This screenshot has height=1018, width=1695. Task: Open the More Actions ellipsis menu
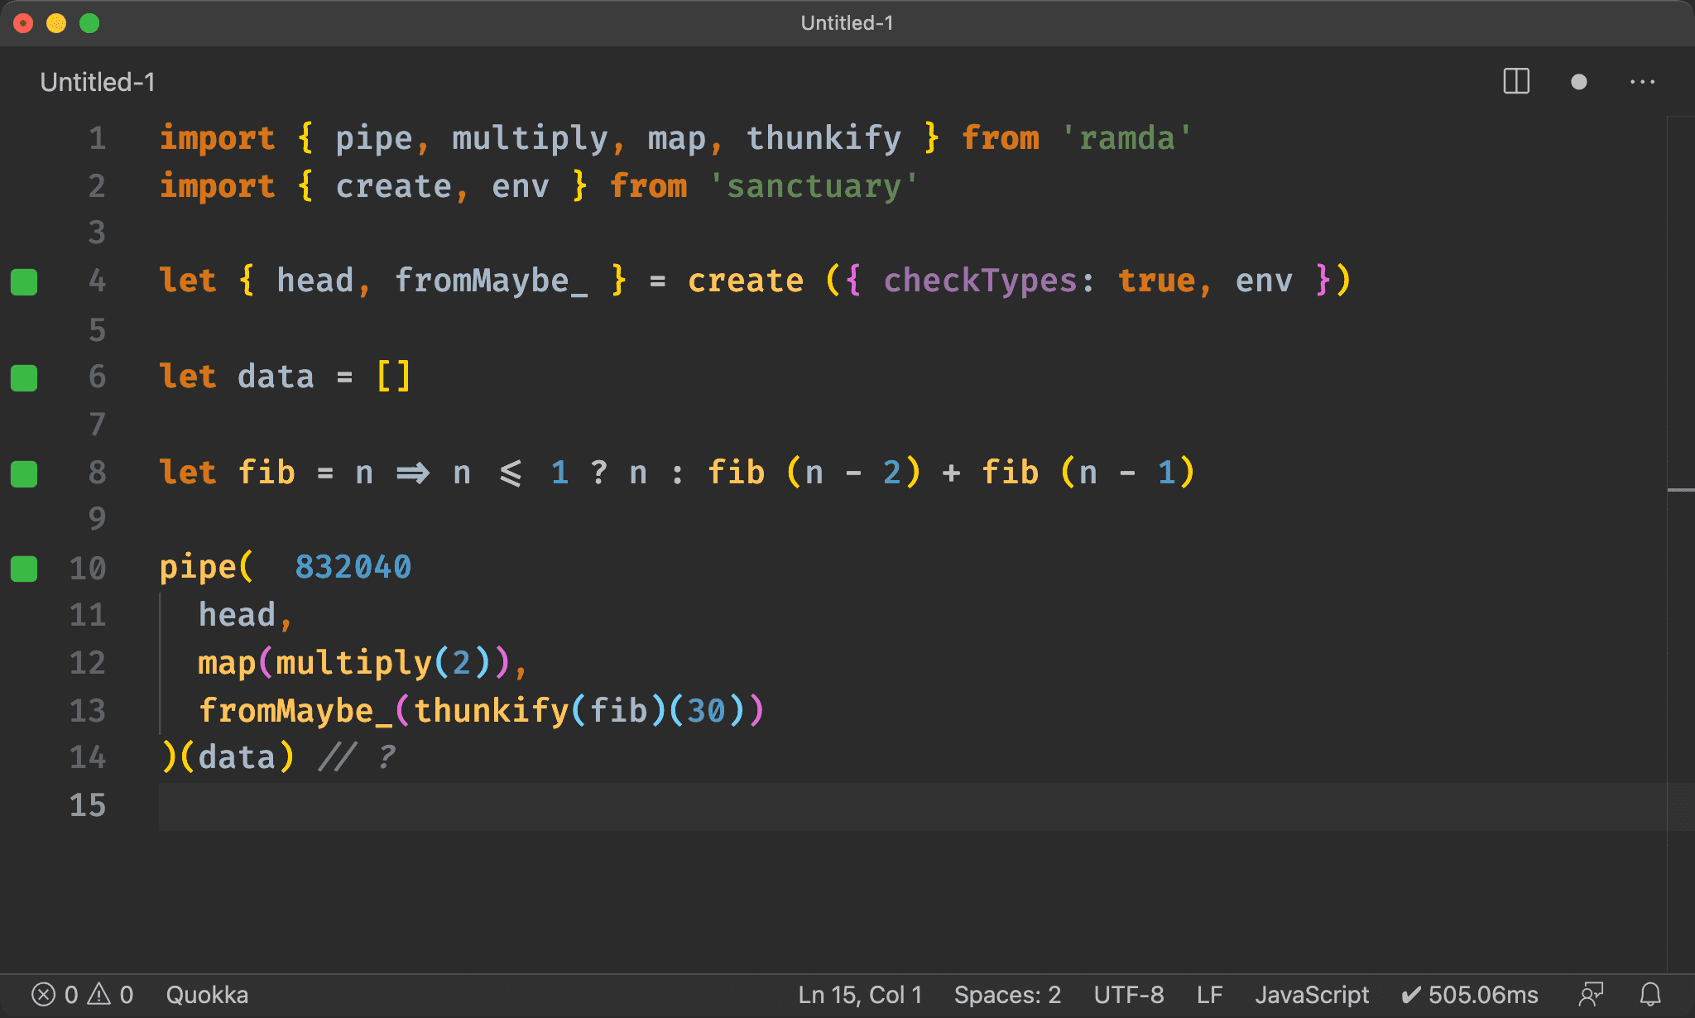point(1642,81)
